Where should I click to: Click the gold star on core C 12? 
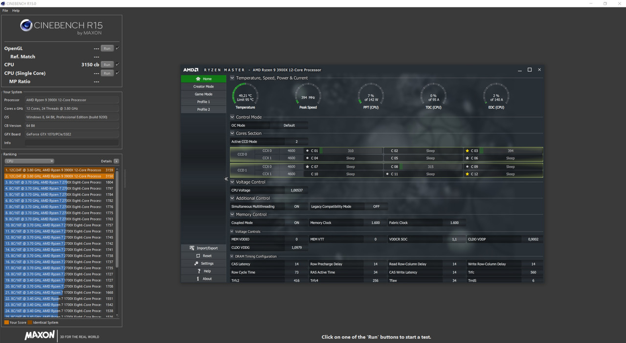(x=468, y=174)
